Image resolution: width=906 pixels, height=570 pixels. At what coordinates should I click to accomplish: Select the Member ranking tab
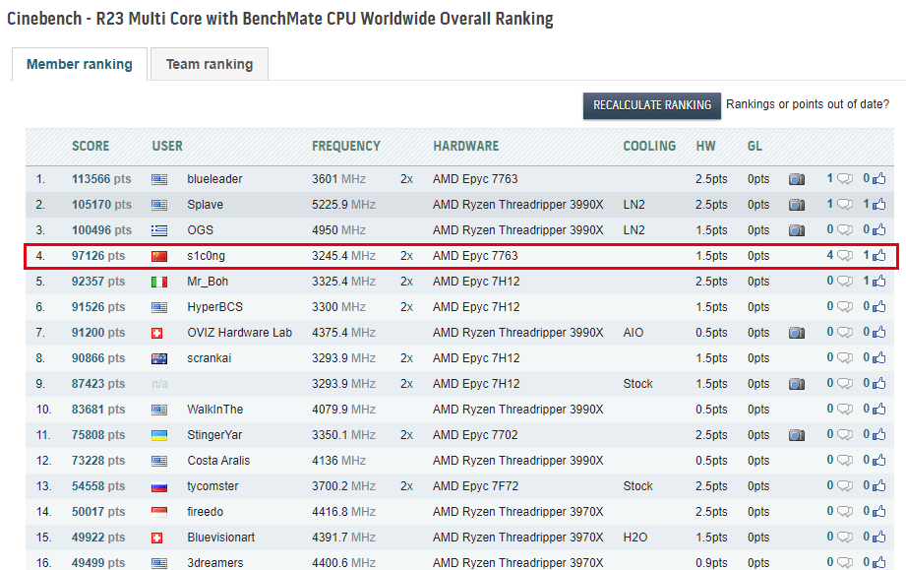coord(80,64)
